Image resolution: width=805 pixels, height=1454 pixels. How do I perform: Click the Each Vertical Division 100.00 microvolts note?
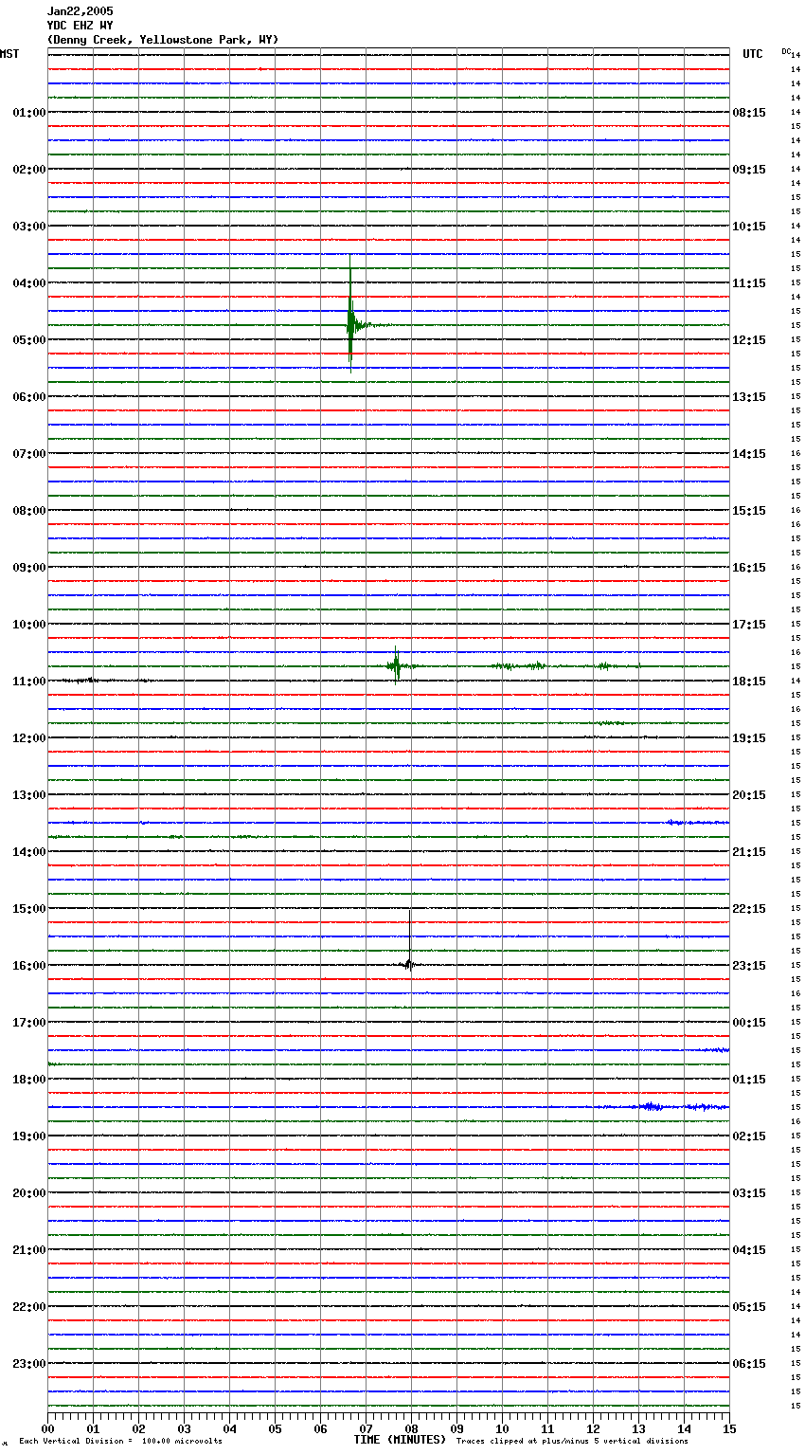120,1442
